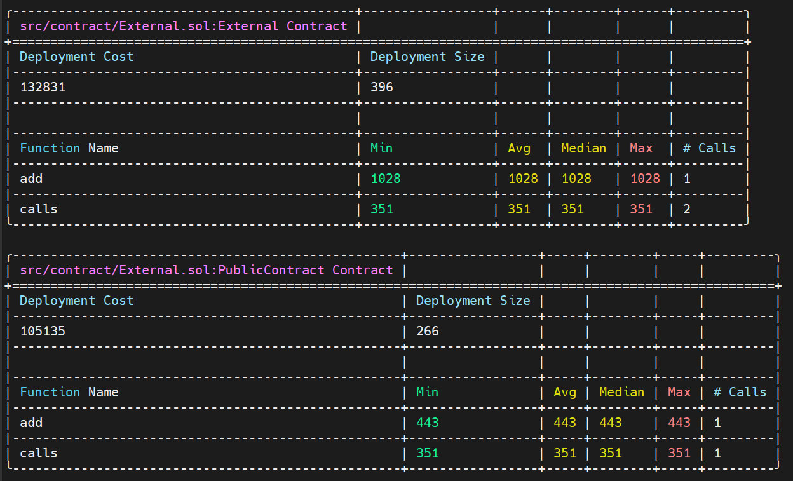Image resolution: width=793 pixels, height=481 pixels.
Task: Click Function Name header in External Contract table
Action: (69, 148)
